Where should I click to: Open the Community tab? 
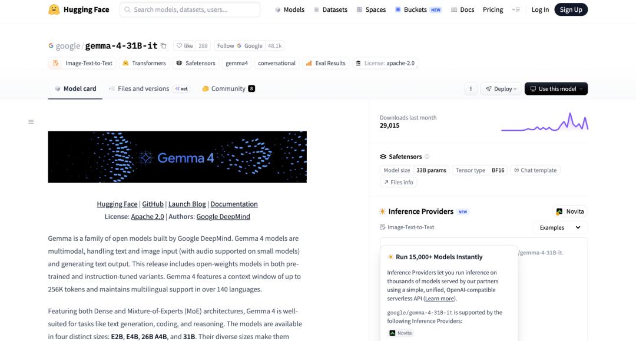pos(228,89)
